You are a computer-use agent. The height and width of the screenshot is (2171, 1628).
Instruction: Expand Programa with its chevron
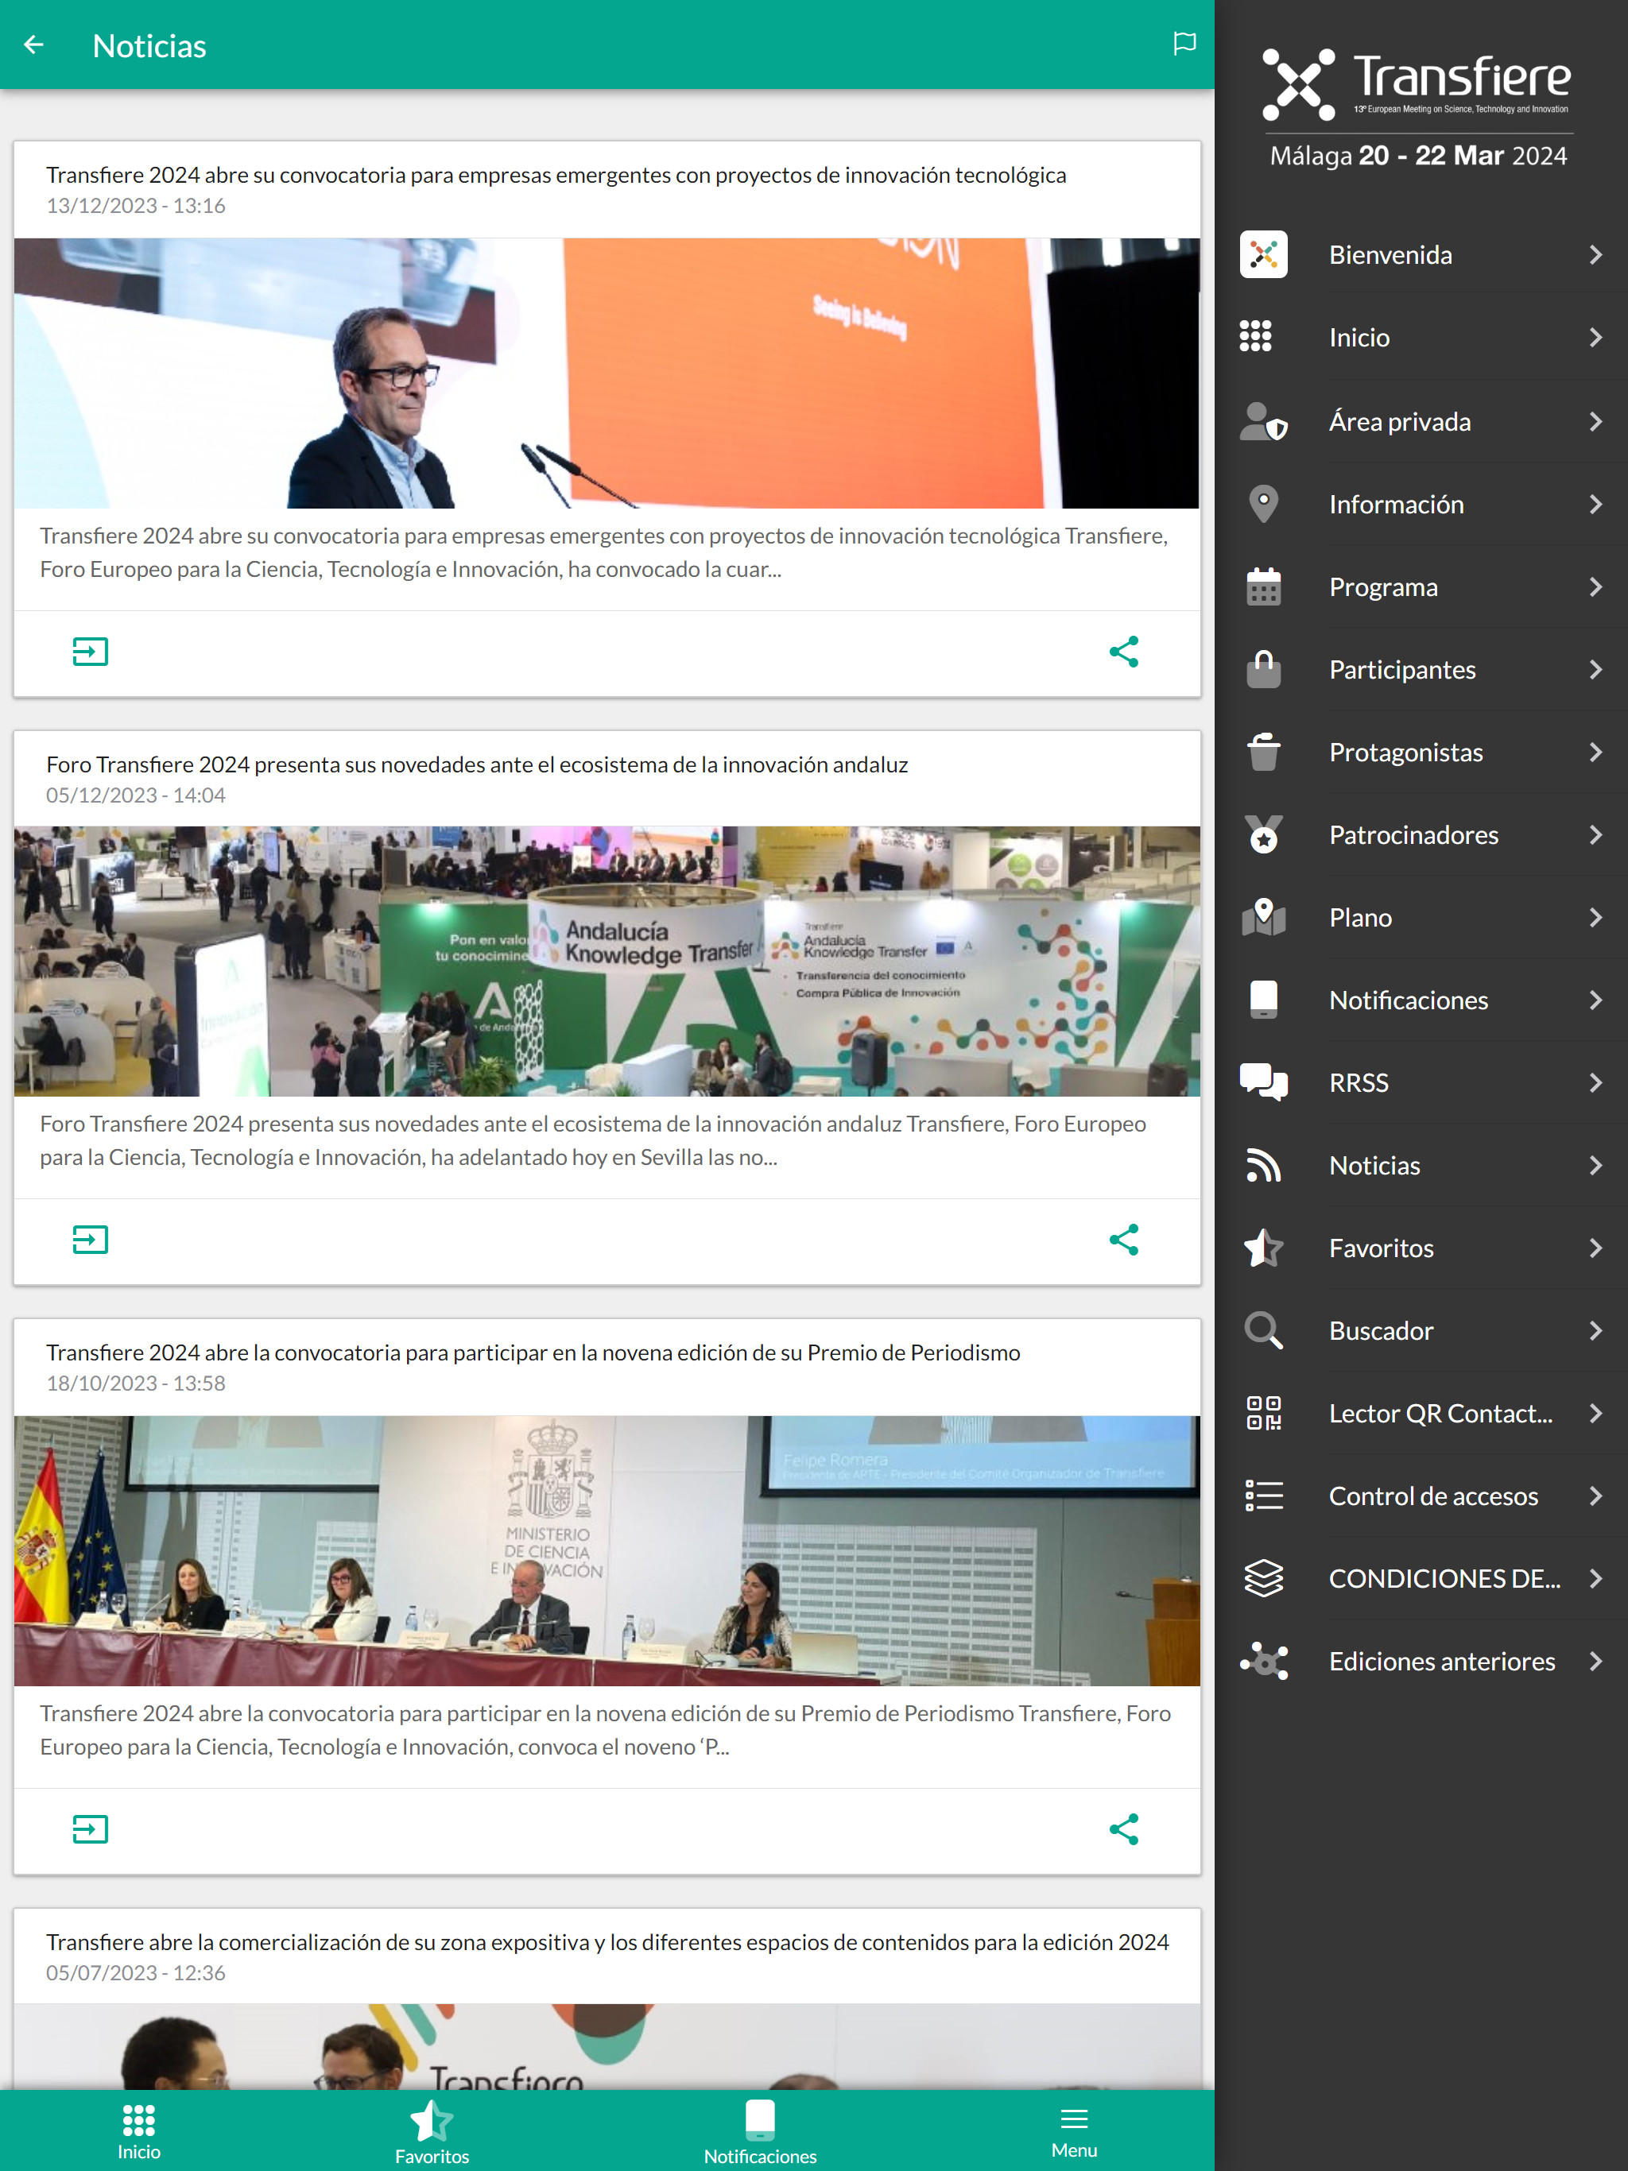[1595, 587]
